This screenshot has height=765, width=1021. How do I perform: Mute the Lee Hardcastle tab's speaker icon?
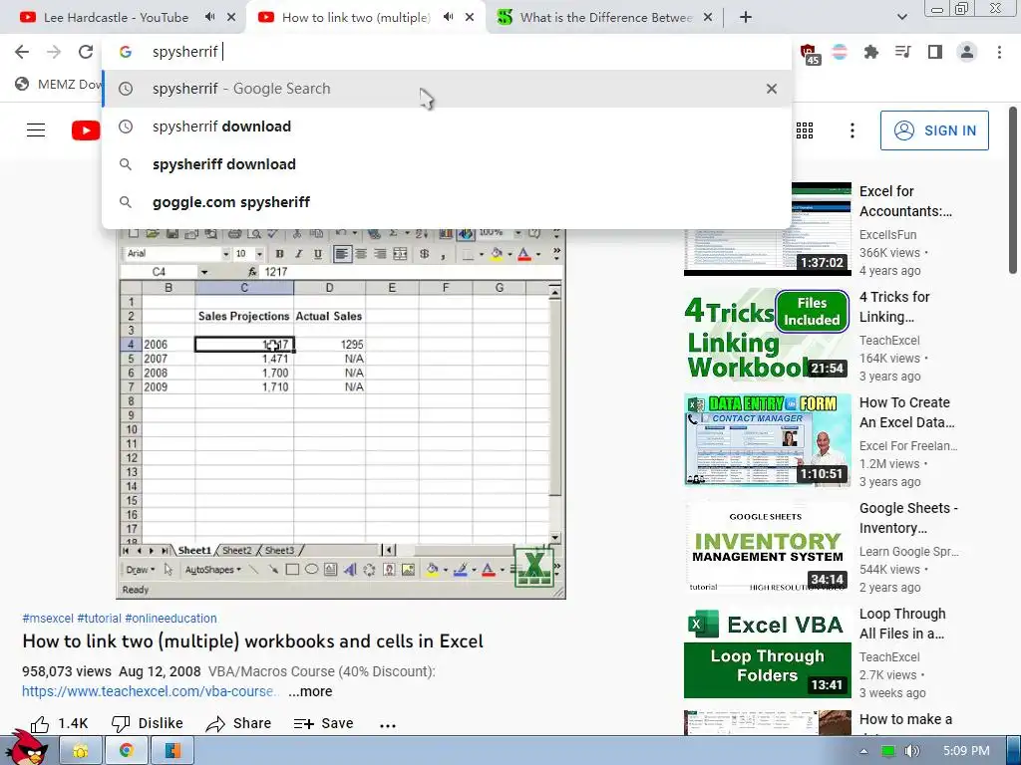point(209,17)
